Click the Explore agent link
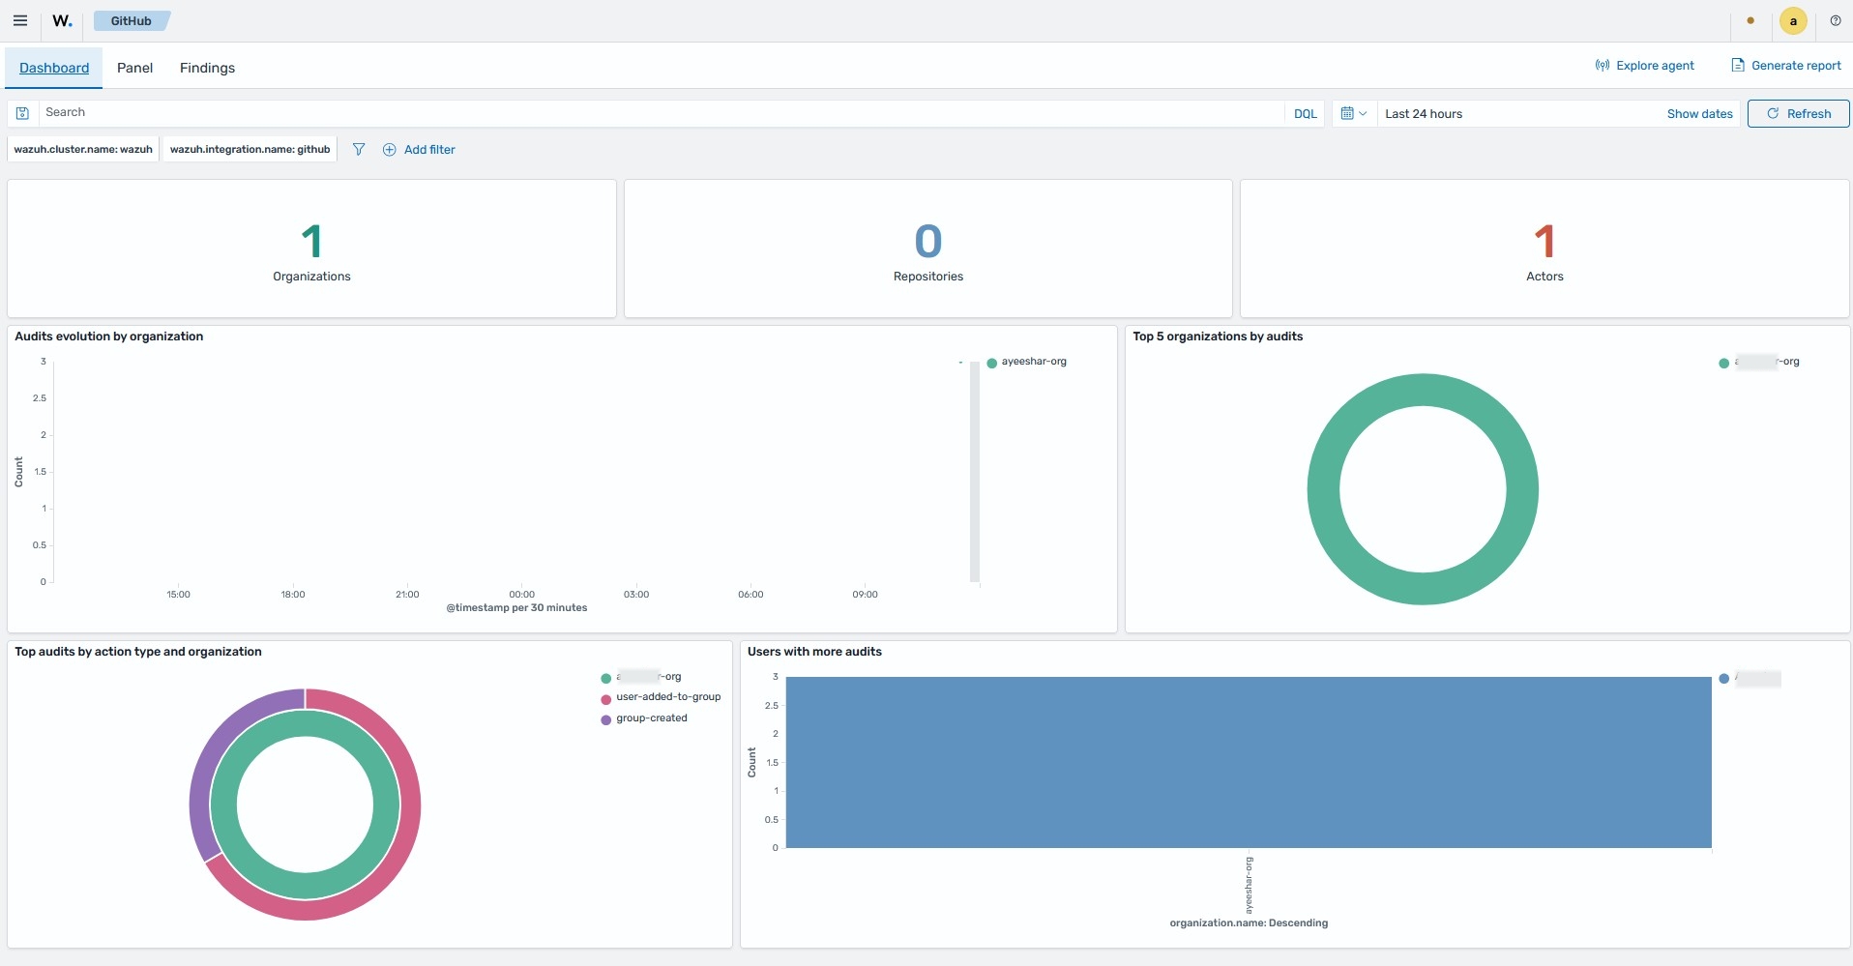 point(1644,66)
